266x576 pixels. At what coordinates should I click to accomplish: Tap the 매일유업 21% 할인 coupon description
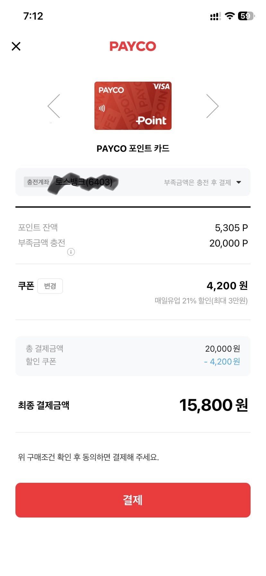pos(201,301)
